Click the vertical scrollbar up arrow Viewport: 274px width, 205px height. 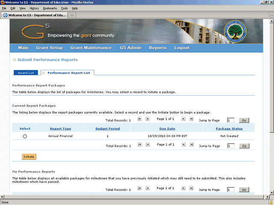pyautogui.click(x=272, y=21)
